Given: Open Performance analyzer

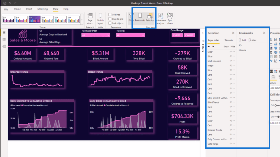Looking at the screenshot, I should 161,19.
